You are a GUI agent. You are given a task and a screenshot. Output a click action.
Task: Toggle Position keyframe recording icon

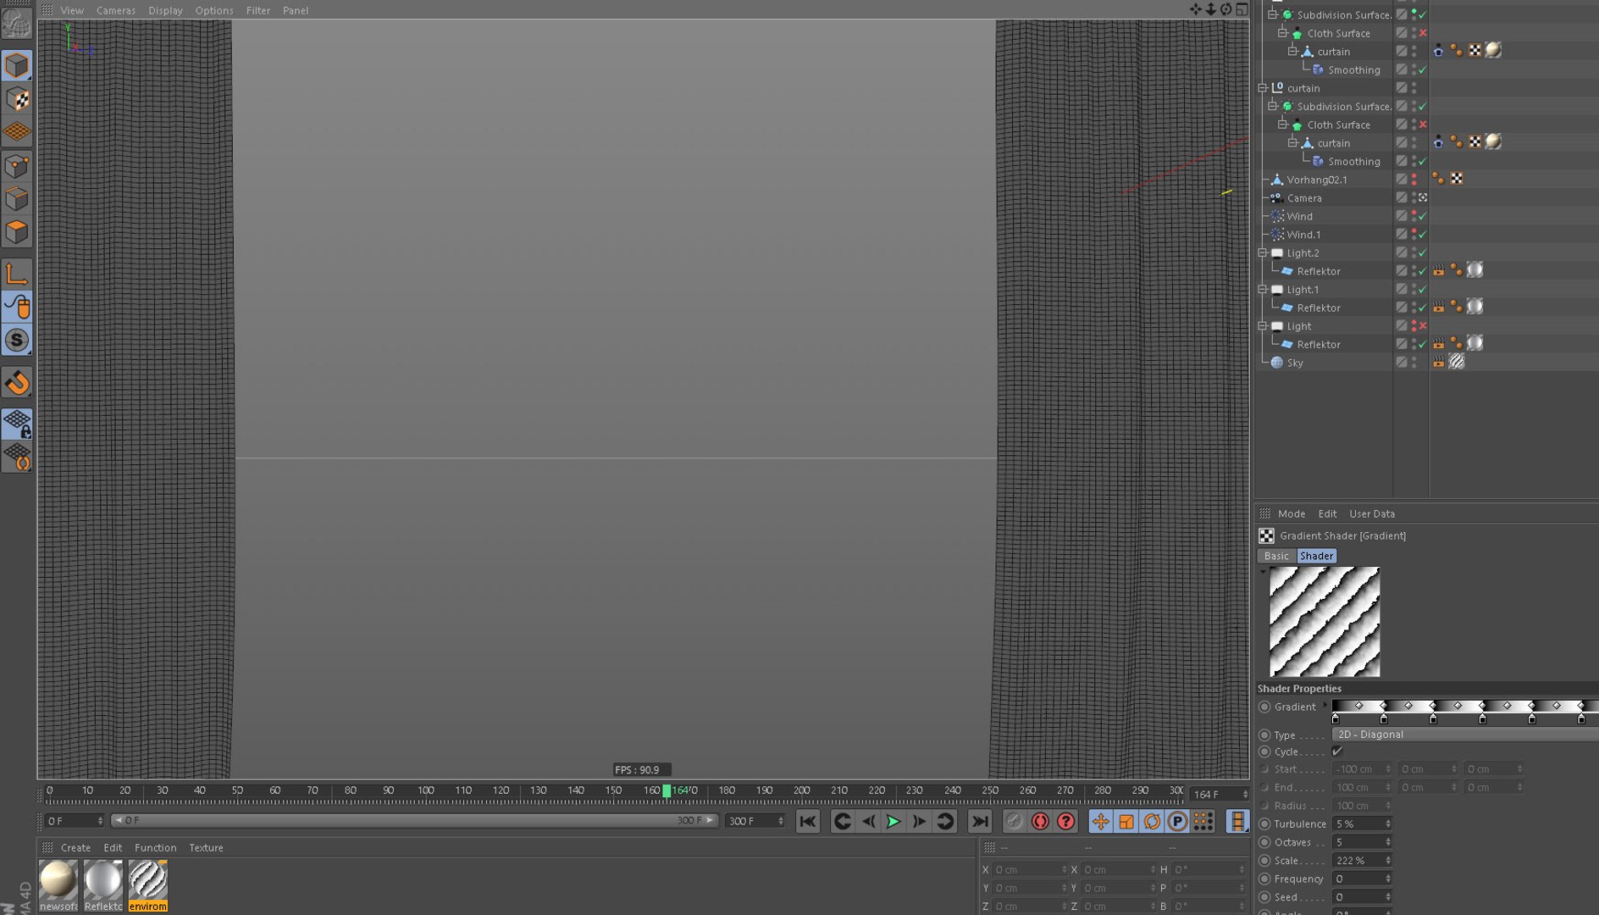tap(1100, 821)
